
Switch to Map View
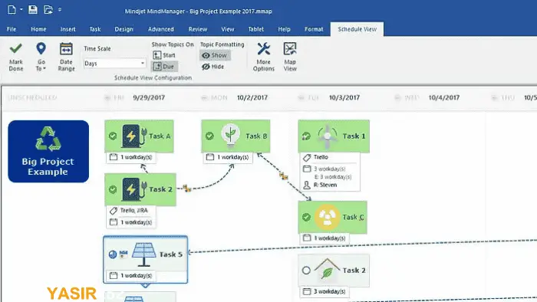(x=290, y=57)
